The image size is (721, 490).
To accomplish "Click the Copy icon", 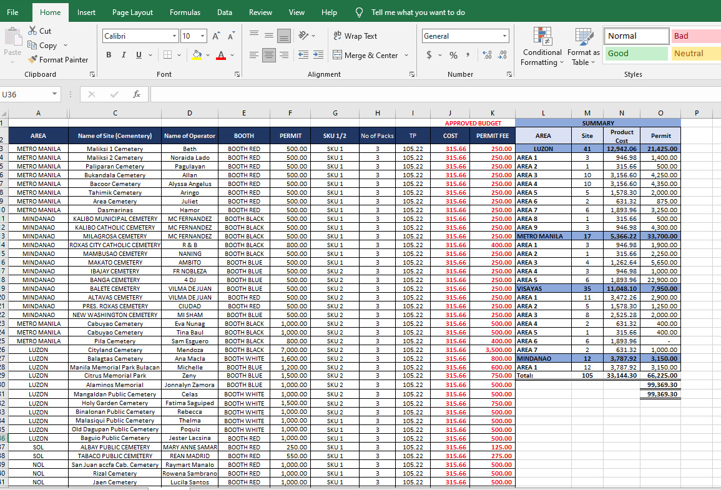I will coord(32,45).
